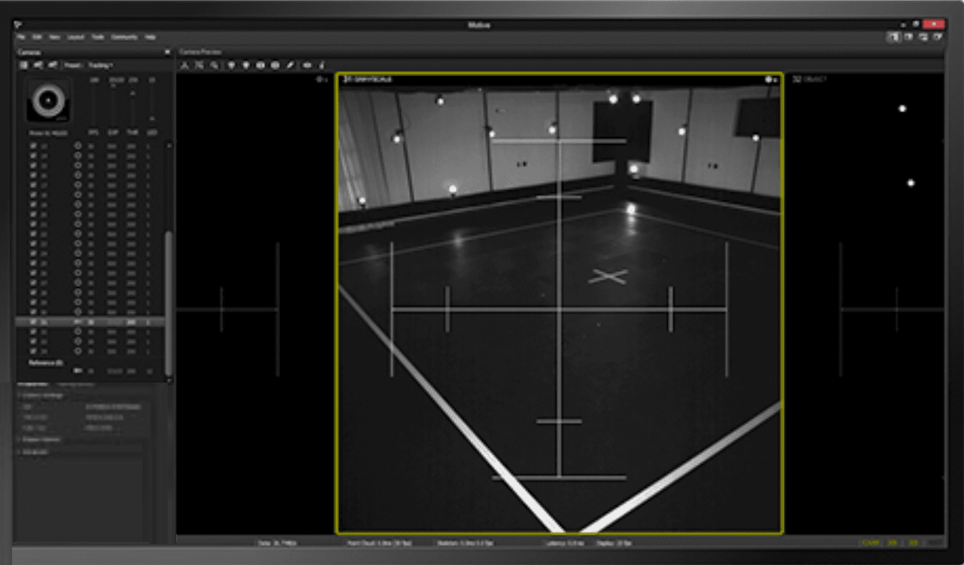The height and width of the screenshot is (565, 964).
Task: Click the camera list vertical scrollbar
Action: click(x=169, y=301)
